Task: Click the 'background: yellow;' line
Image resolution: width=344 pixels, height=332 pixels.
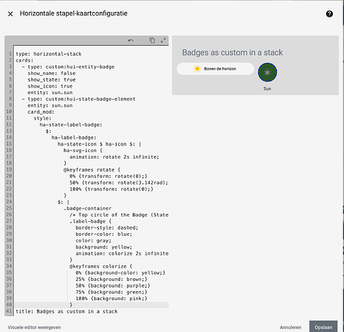Action: tap(104, 247)
